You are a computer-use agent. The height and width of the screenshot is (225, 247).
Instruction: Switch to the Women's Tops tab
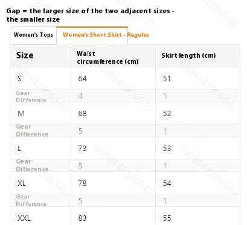[x=33, y=35]
